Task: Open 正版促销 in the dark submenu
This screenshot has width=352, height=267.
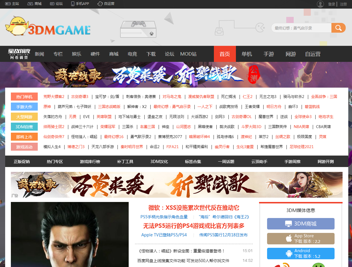Action: [x=22, y=162]
